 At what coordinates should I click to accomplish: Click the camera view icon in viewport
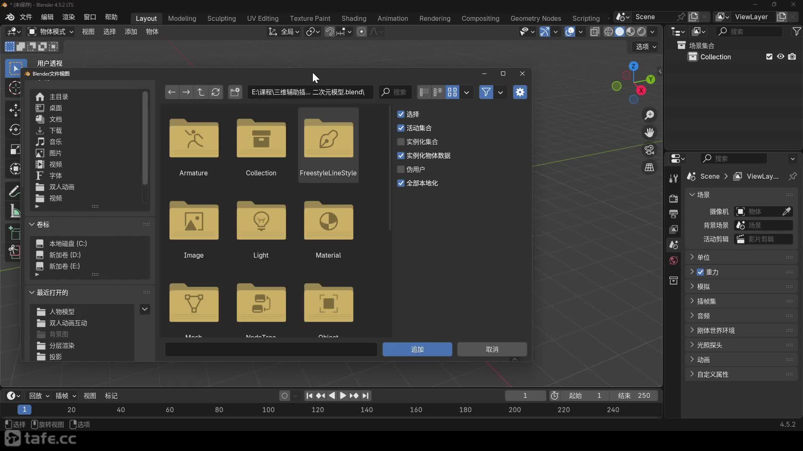tap(649, 150)
